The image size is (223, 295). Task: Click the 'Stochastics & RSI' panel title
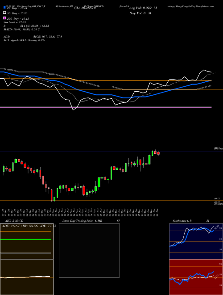[191, 221]
